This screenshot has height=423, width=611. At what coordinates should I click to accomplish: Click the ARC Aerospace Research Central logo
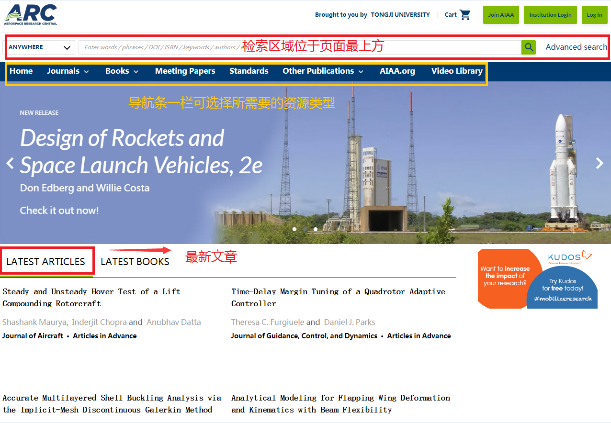[31, 14]
